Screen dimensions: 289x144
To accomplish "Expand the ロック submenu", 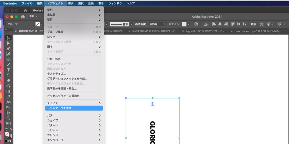I will point(74,37).
